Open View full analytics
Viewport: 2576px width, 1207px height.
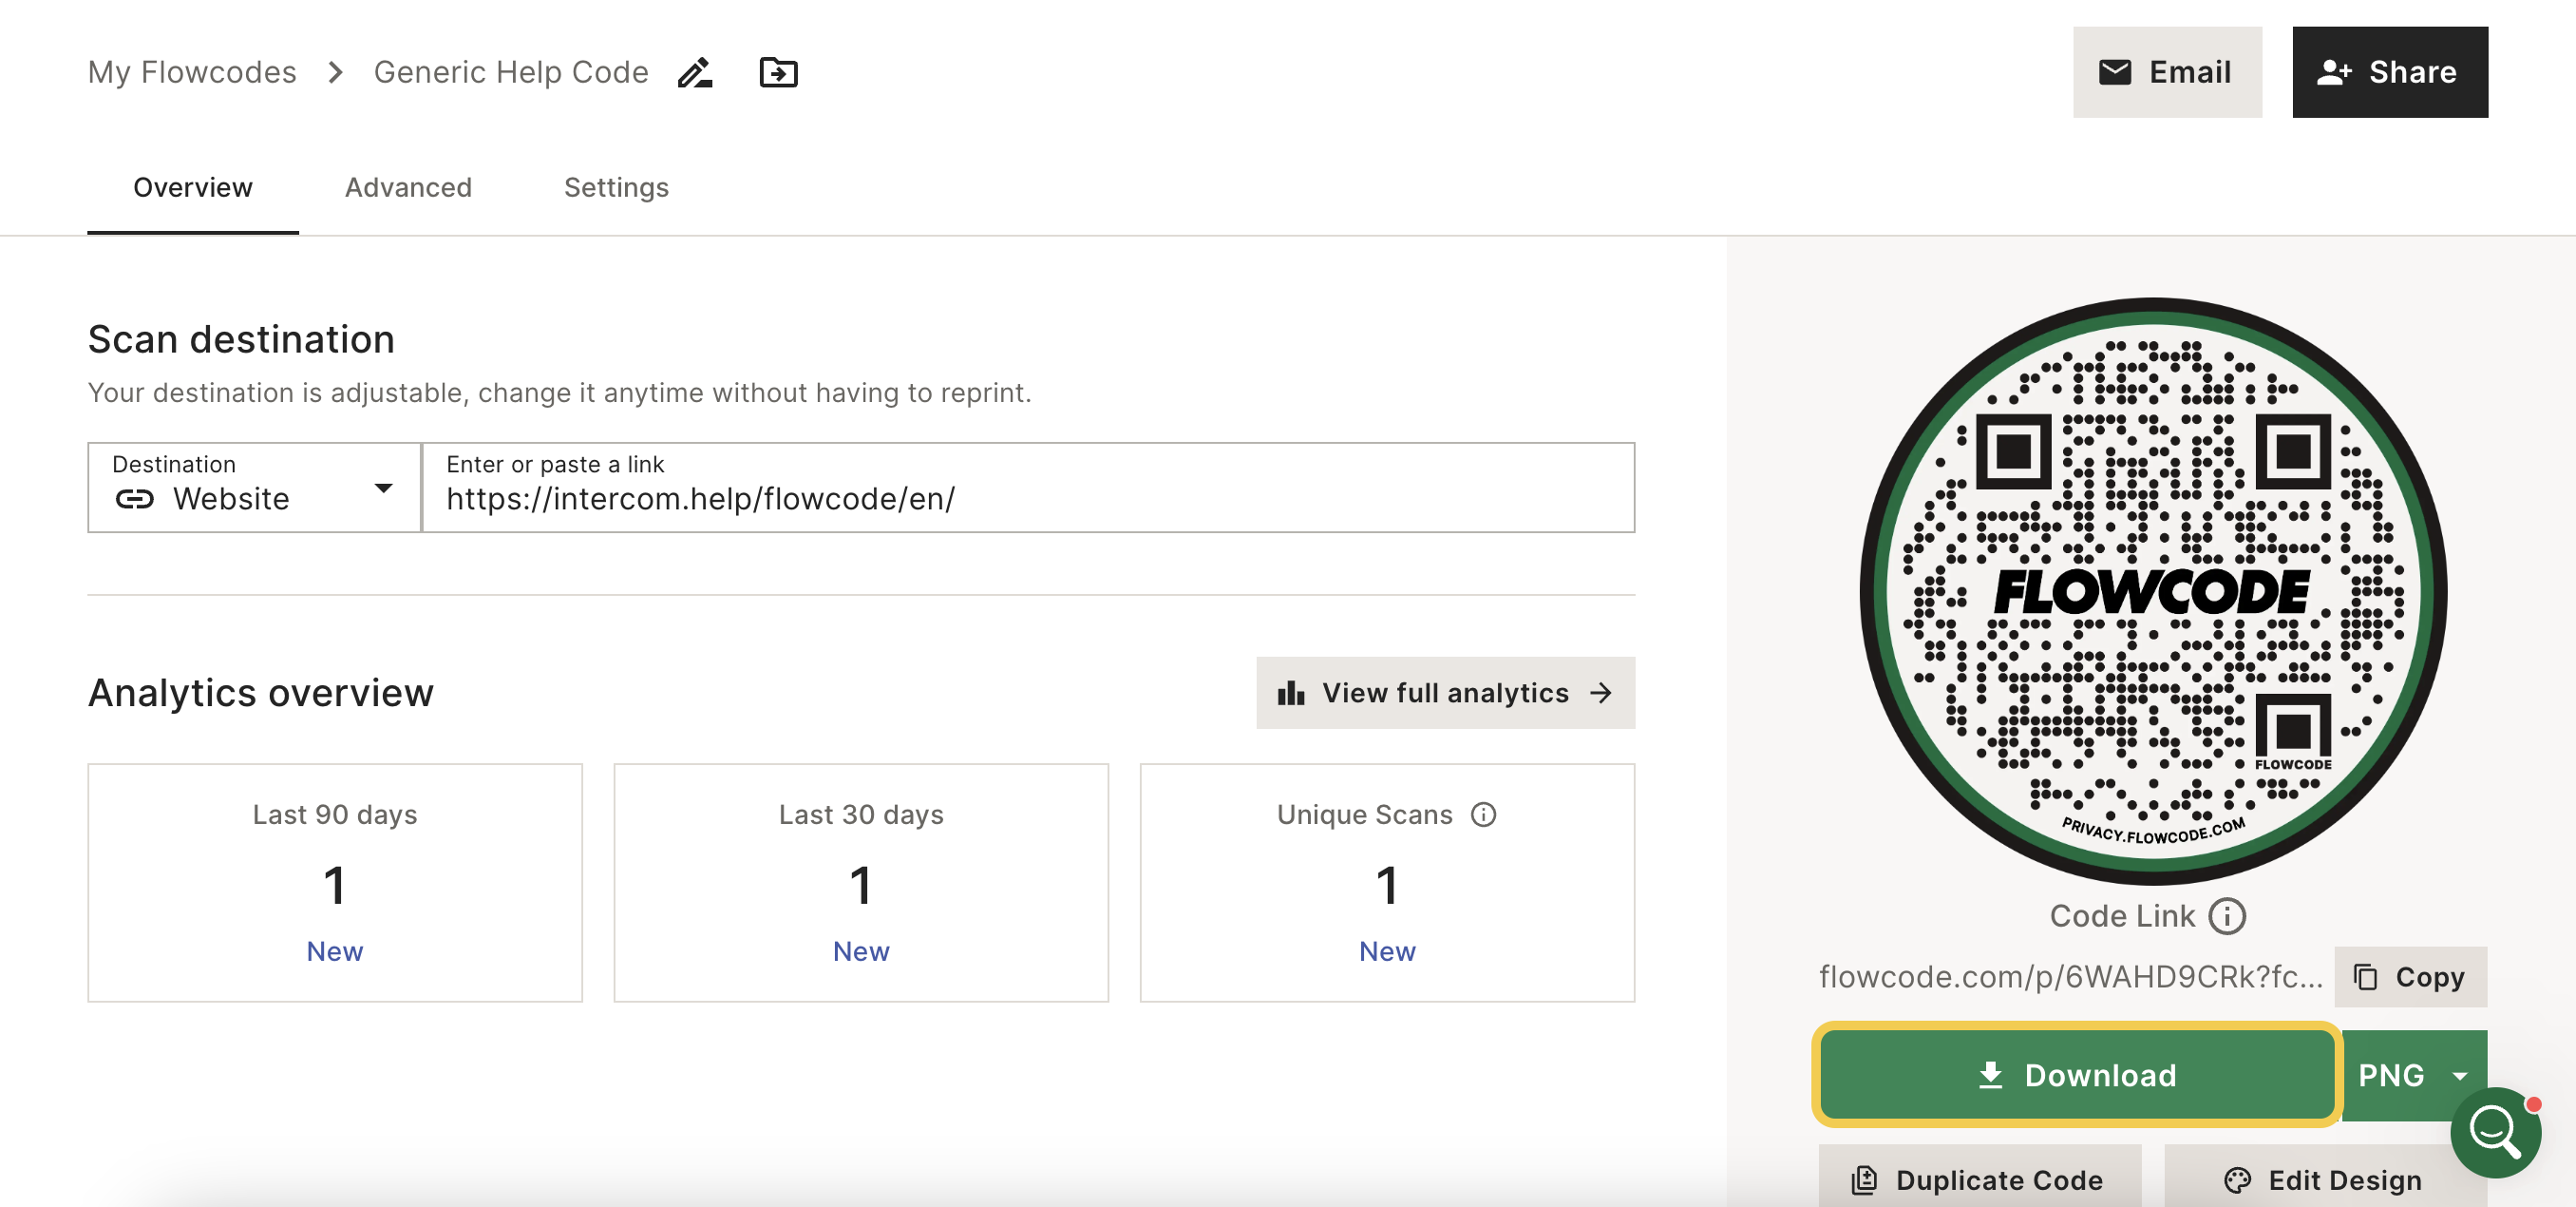coord(1444,694)
